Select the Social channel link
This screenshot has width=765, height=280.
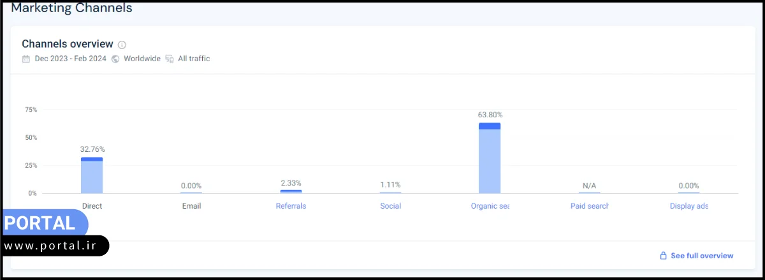click(390, 206)
